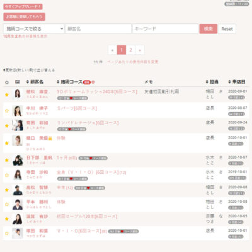
Task: Sort by 更新日 newest order link
Action: pos(29,70)
